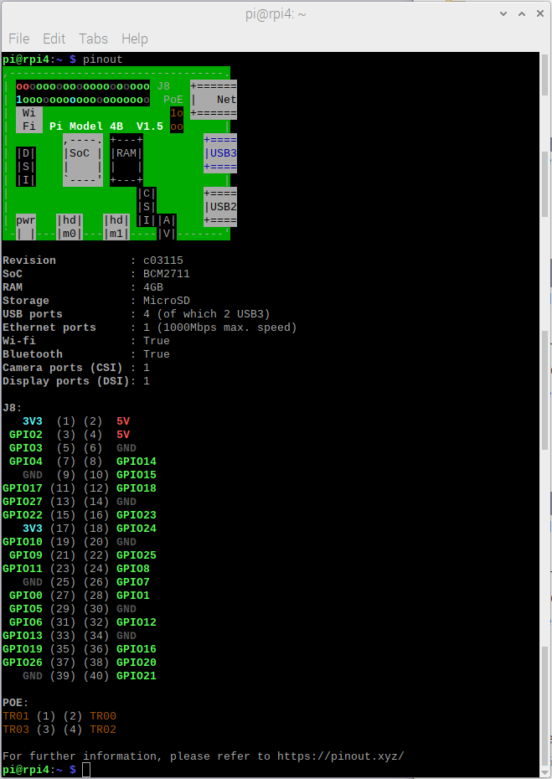
Task: Click the 'pinout' command text
Action: (x=103, y=59)
